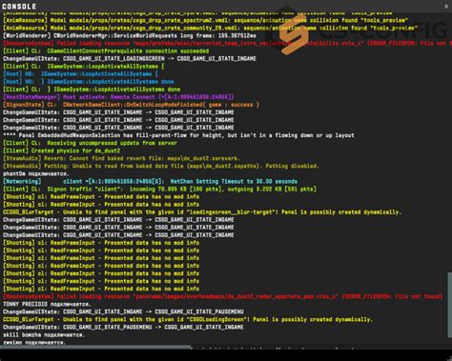Select the CGameClientConnectPrerequisite connection succeeded line
Screen dimensions: 452x361
click(106, 50)
